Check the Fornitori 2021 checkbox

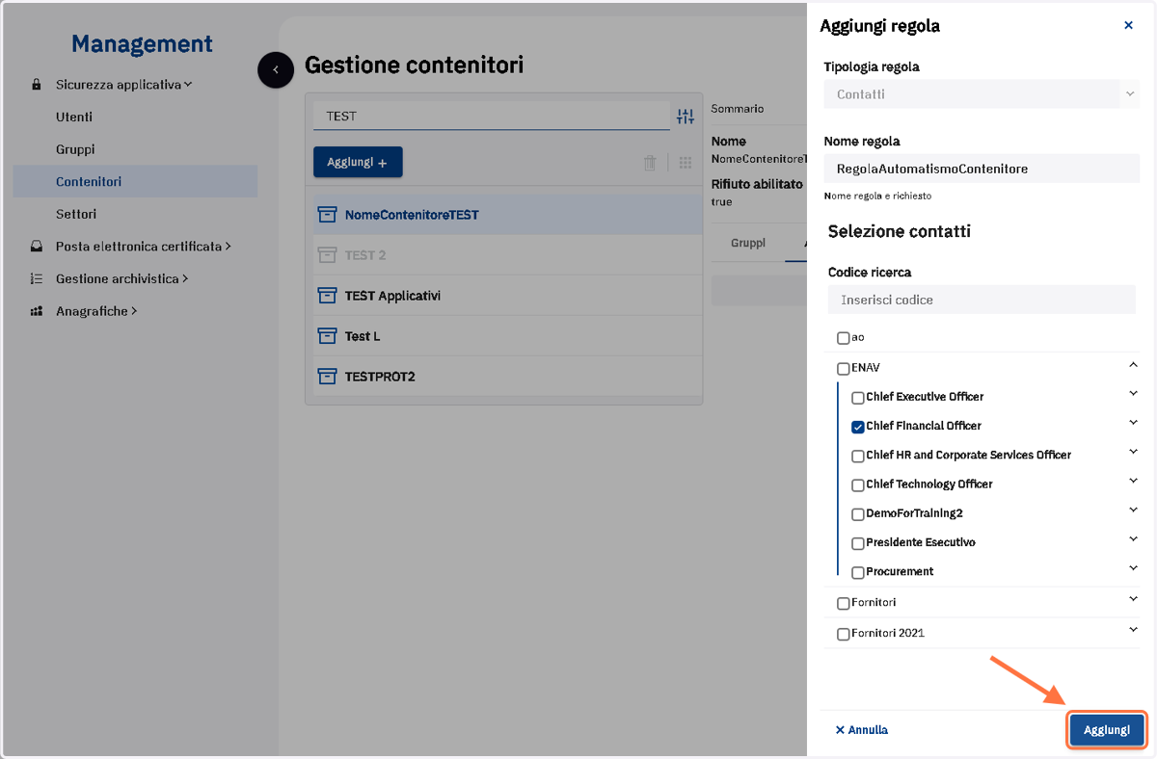pos(844,634)
